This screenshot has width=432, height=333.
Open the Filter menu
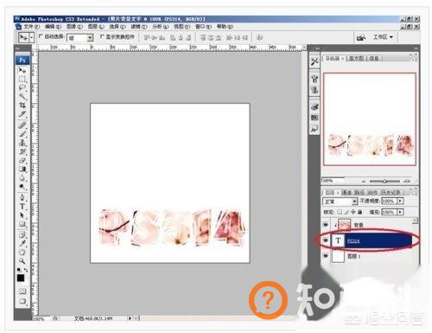139,27
